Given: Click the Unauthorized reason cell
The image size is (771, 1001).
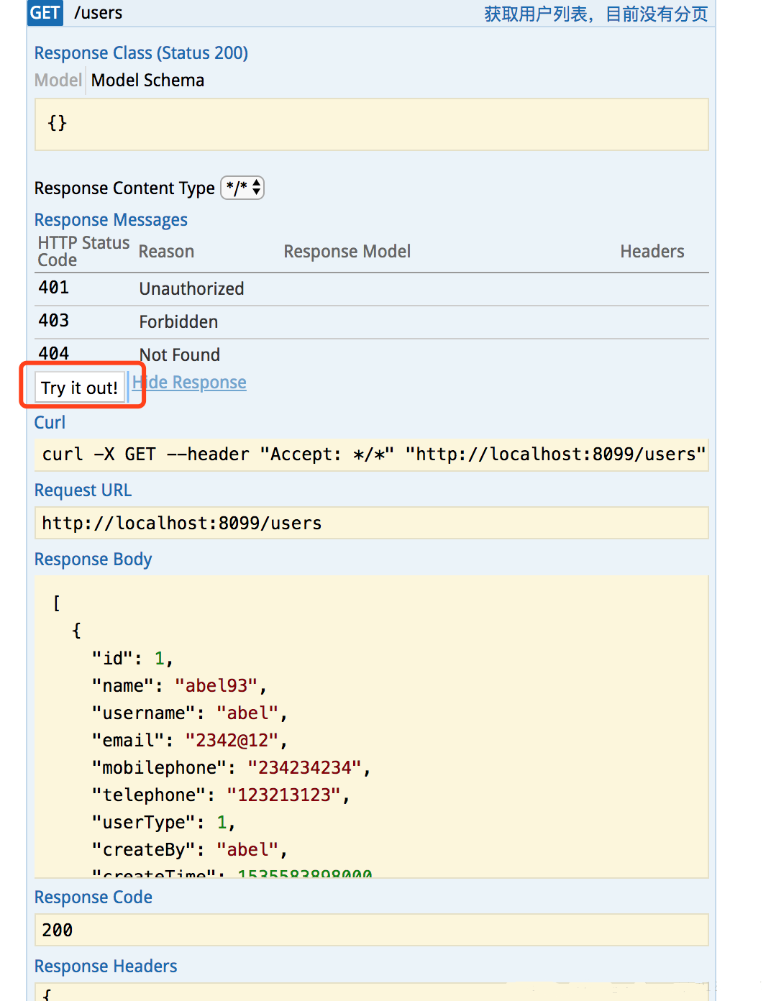Looking at the screenshot, I should [191, 288].
